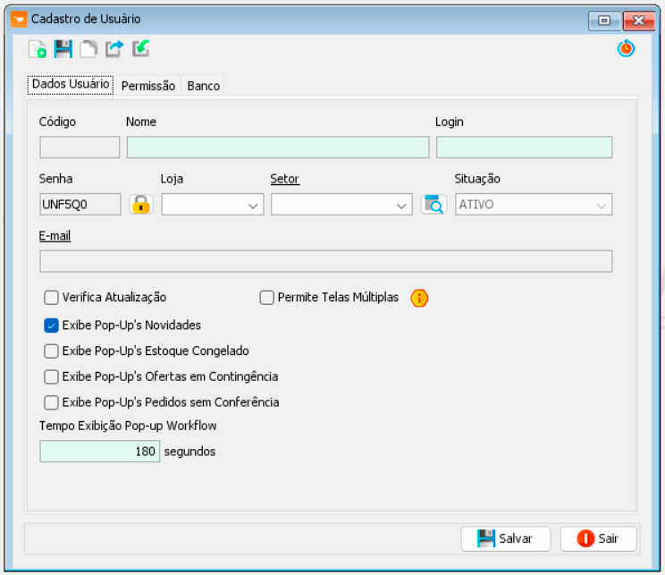Click the orange power icon at top right
665x575 pixels.
(x=626, y=50)
